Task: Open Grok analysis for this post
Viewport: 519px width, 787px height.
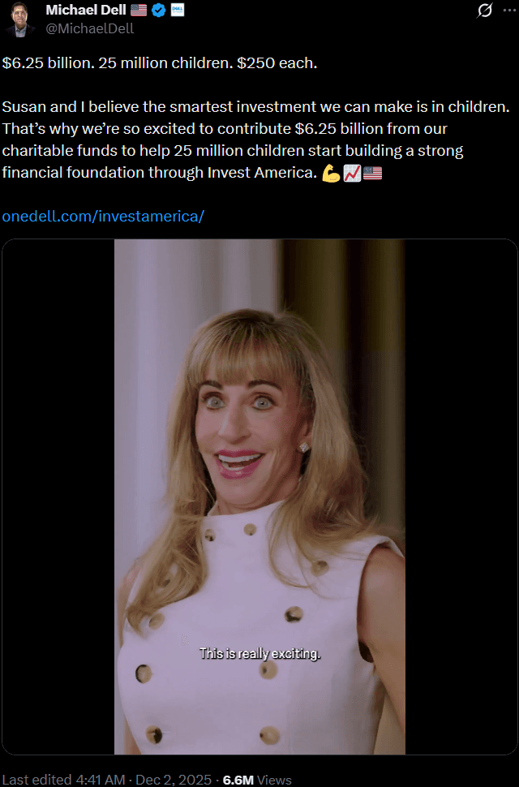Action: pyautogui.click(x=483, y=11)
